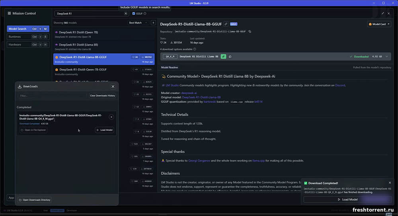Screen dimensions: 398x216
Task: Open help for 4 download options available
Action: point(195,49)
